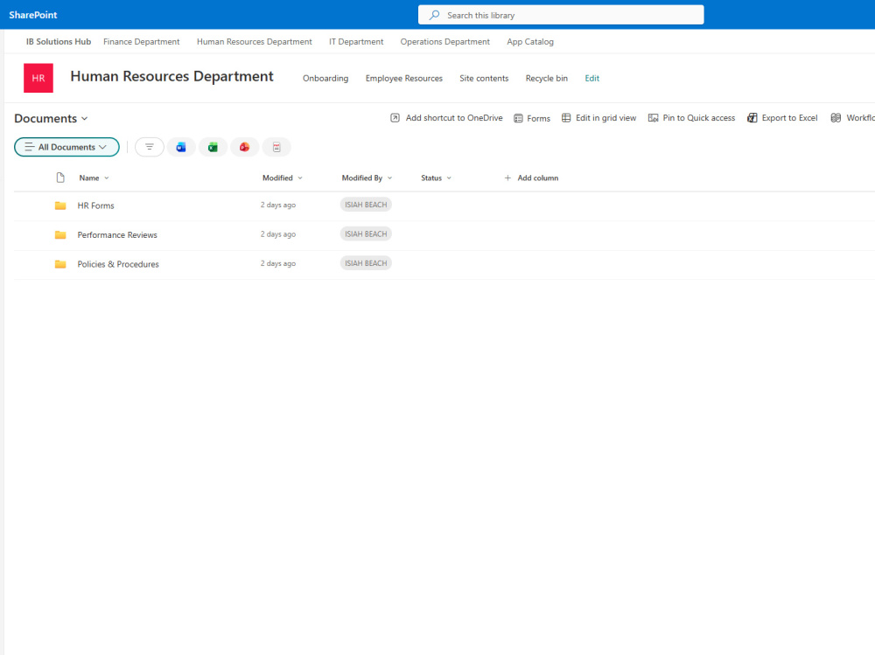Click Add shortcut to OneDrive
Image resolution: width=875 pixels, height=655 pixels.
446,118
